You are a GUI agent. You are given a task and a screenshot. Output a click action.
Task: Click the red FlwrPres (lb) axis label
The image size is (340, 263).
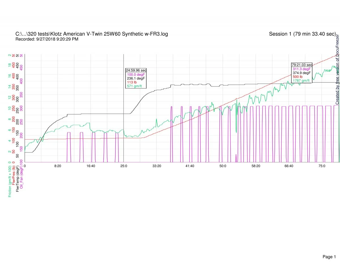14,178
